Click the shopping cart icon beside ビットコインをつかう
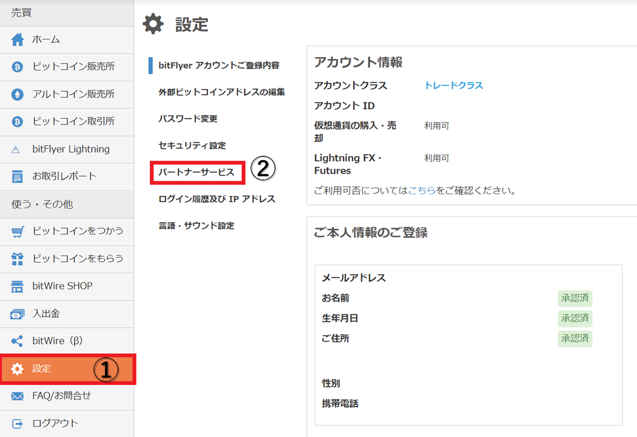Image resolution: width=637 pixels, height=437 pixels. pyautogui.click(x=18, y=231)
